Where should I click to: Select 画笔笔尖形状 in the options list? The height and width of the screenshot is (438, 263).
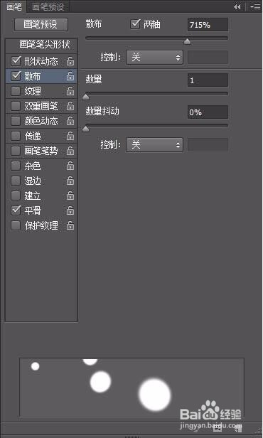[44, 45]
